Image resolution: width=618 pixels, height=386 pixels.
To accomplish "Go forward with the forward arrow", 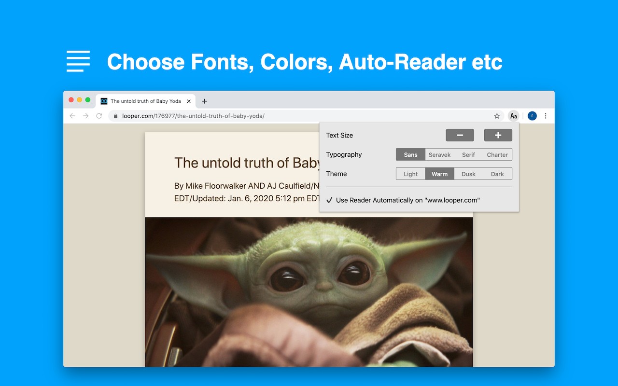I will (x=85, y=116).
